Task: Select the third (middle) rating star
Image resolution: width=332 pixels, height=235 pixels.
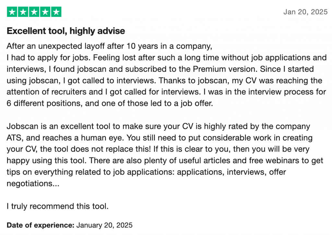Action: (x=34, y=12)
